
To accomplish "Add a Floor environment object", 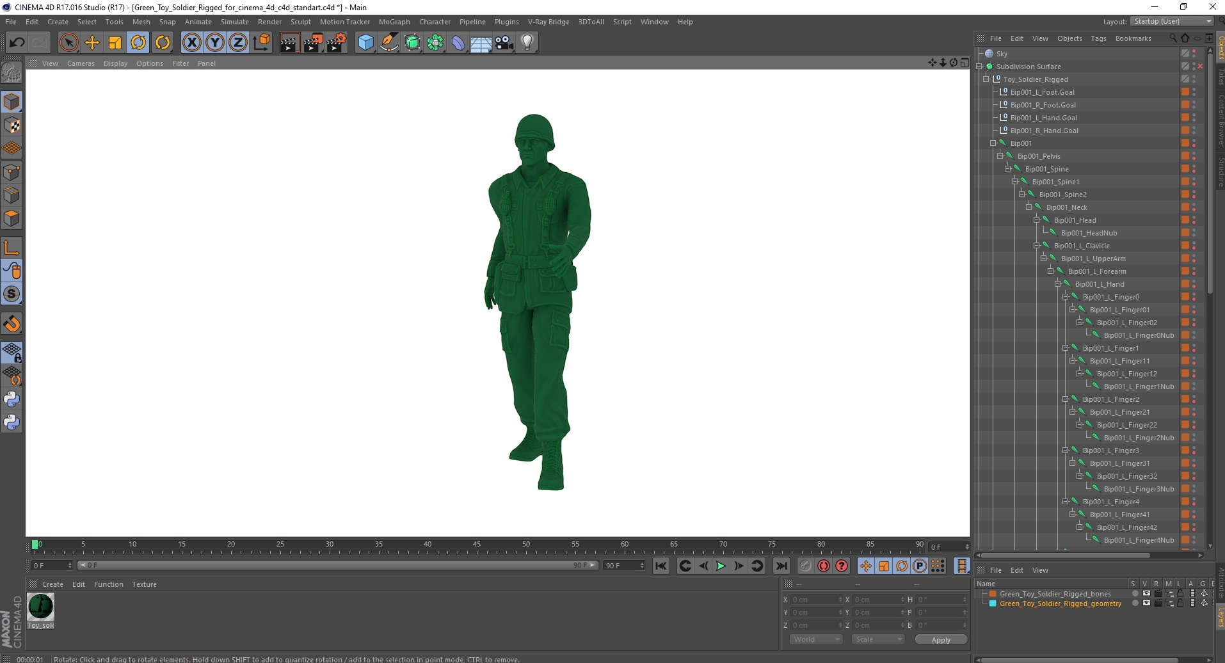I will coord(481,43).
